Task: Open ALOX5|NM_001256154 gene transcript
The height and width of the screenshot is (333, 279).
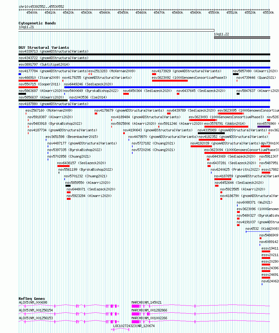Action: pos(36,310)
